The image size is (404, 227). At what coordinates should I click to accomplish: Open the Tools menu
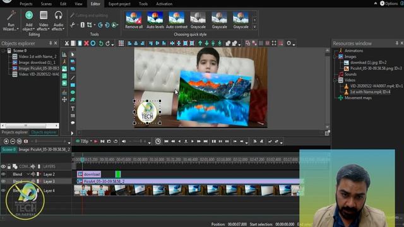[143, 4]
